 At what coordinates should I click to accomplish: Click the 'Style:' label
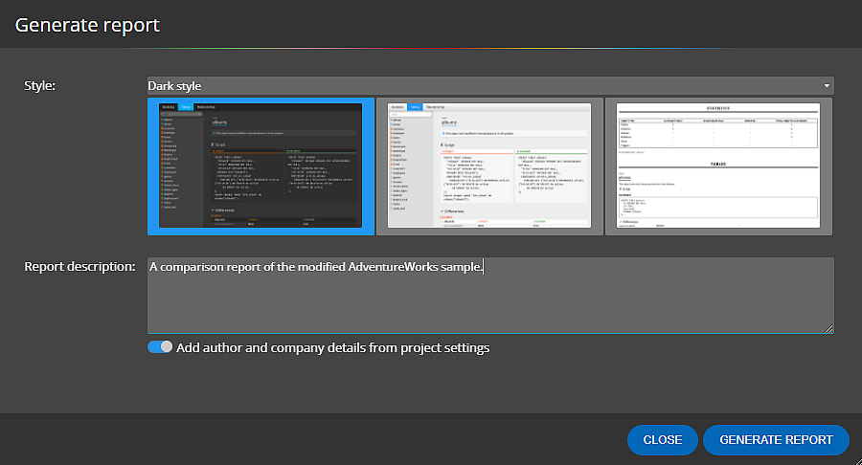click(39, 86)
